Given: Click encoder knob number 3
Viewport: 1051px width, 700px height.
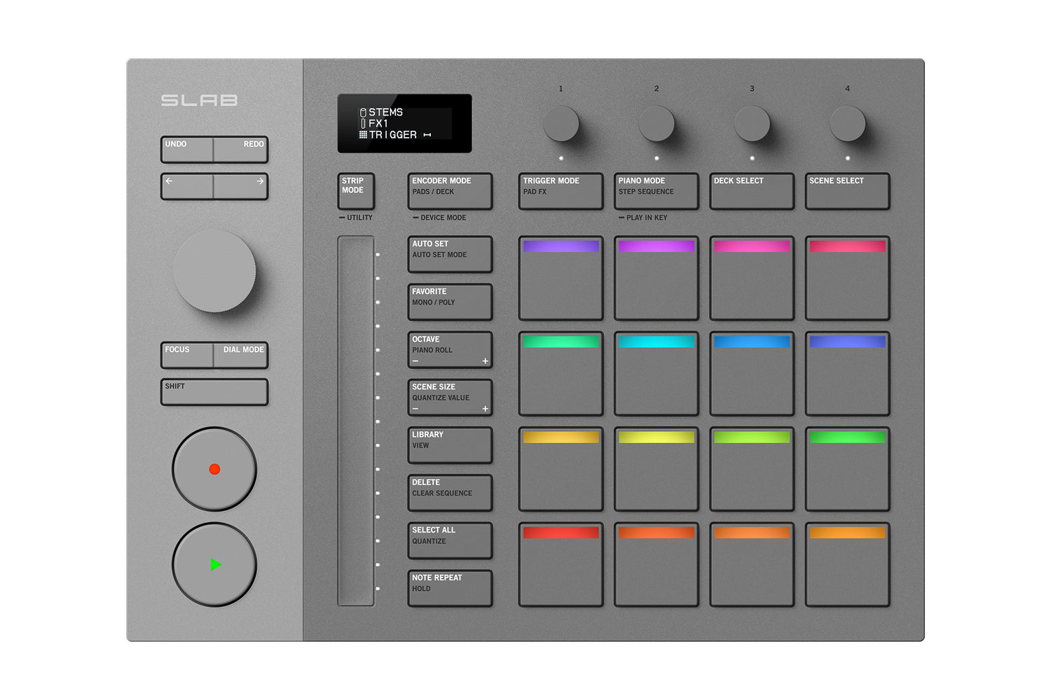Looking at the screenshot, I should pos(752,124).
